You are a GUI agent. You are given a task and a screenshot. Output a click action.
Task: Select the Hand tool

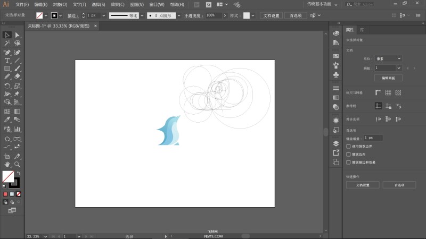point(7,164)
